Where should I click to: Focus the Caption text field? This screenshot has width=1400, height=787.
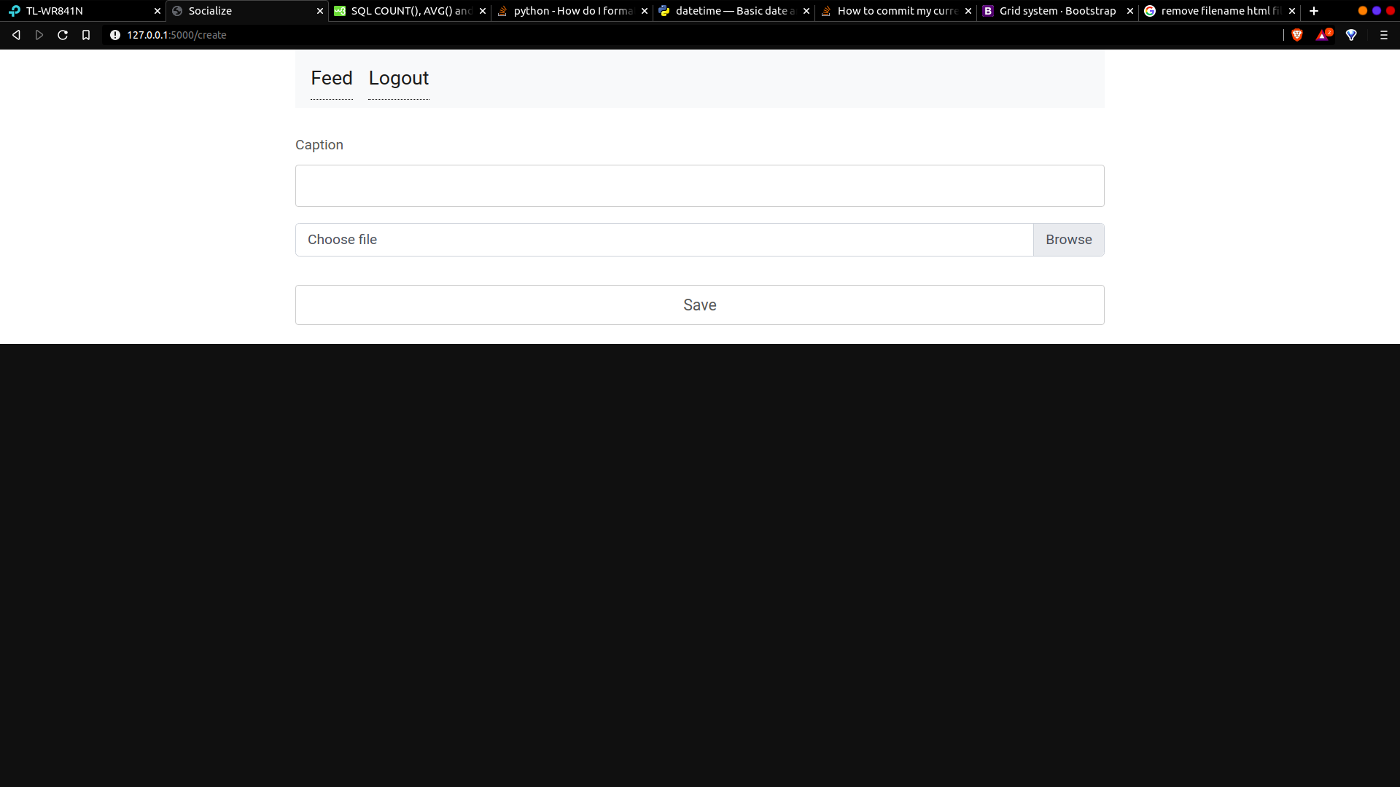(699, 186)
